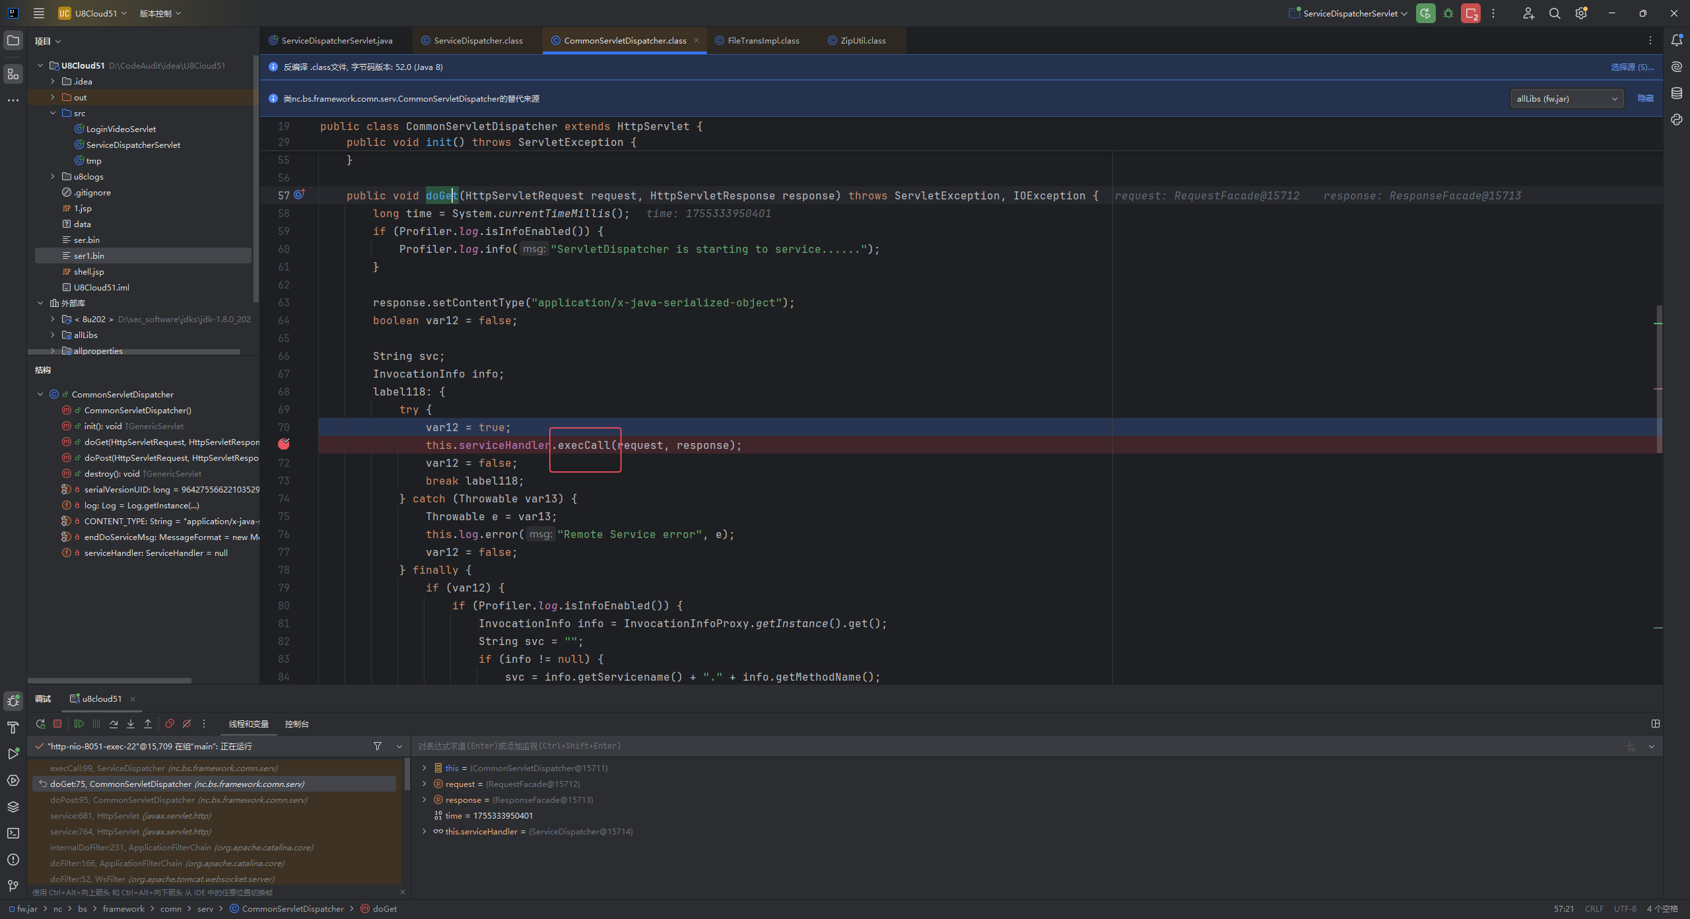Open the Debug tool window bug icon
1690x919 pixels.
point(13,700)
